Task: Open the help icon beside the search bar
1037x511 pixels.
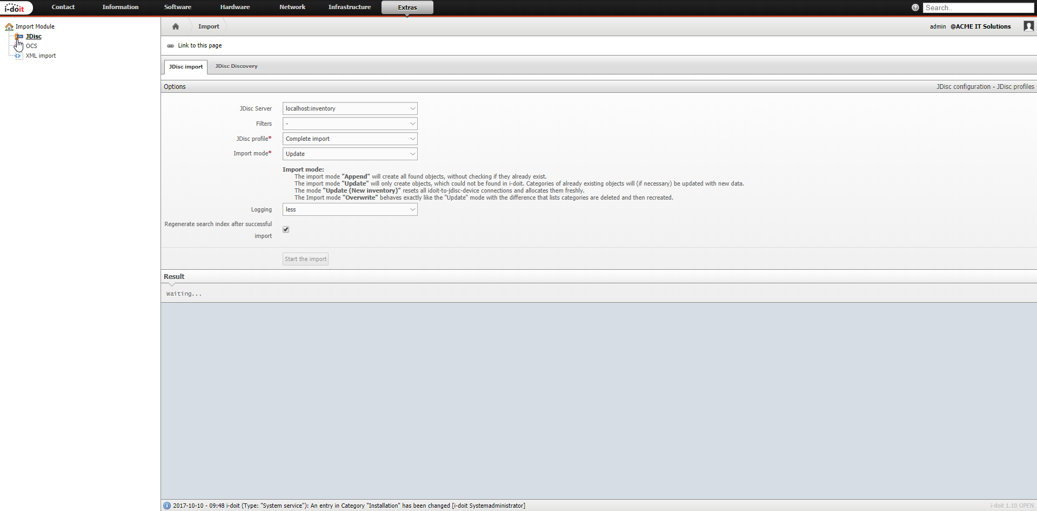Action: point(915,8)
